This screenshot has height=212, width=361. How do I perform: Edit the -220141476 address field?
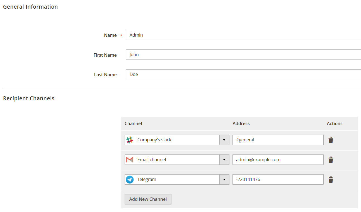coord(278,180)
